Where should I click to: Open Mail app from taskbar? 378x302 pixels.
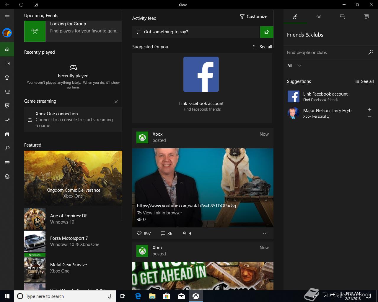[x=181, y=296]
